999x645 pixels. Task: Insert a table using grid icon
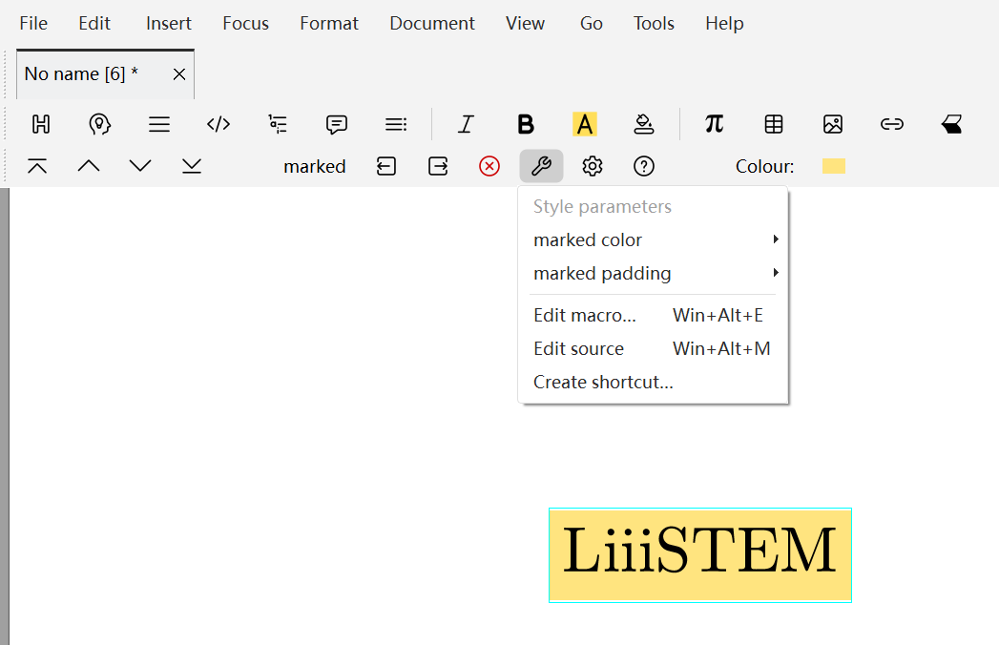tap(774, 124)
